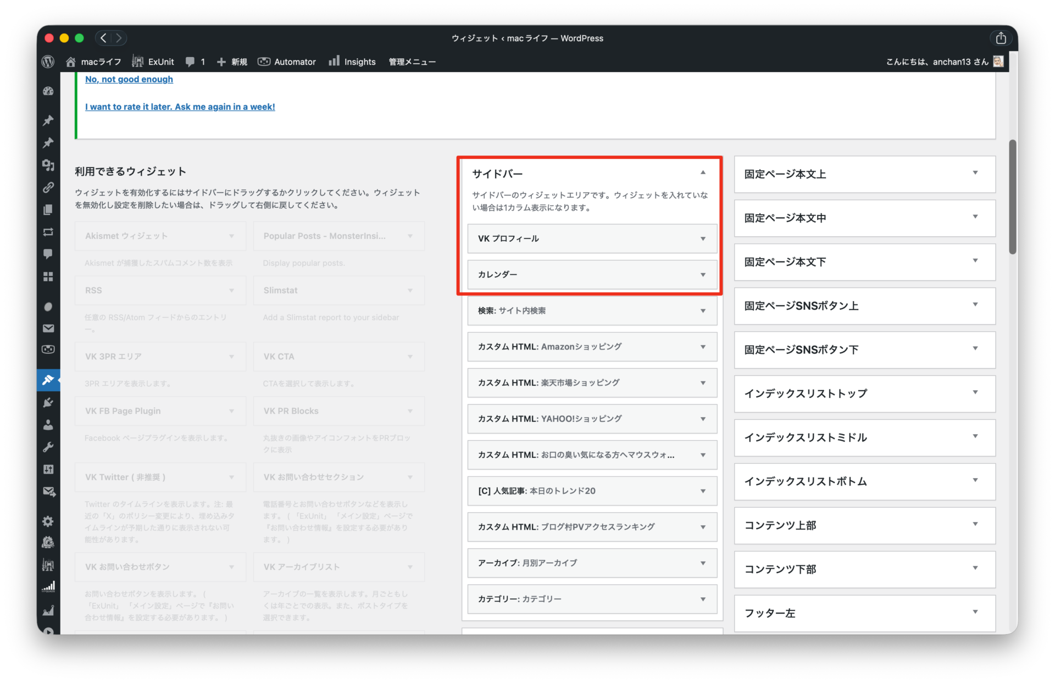Screen dimensions: 1055x683
Task: Click the share icon in window title bar
Action: [1001, 38]
